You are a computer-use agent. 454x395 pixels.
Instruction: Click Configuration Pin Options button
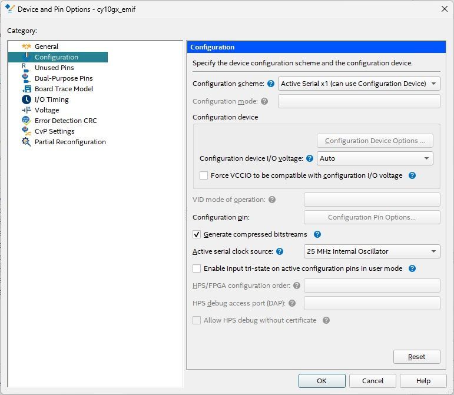[x=372, y=217]
